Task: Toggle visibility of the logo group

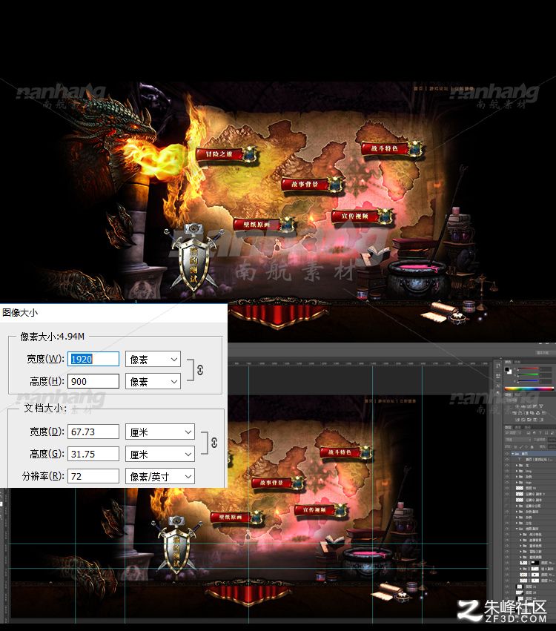Action: click(x=507, y=482)
